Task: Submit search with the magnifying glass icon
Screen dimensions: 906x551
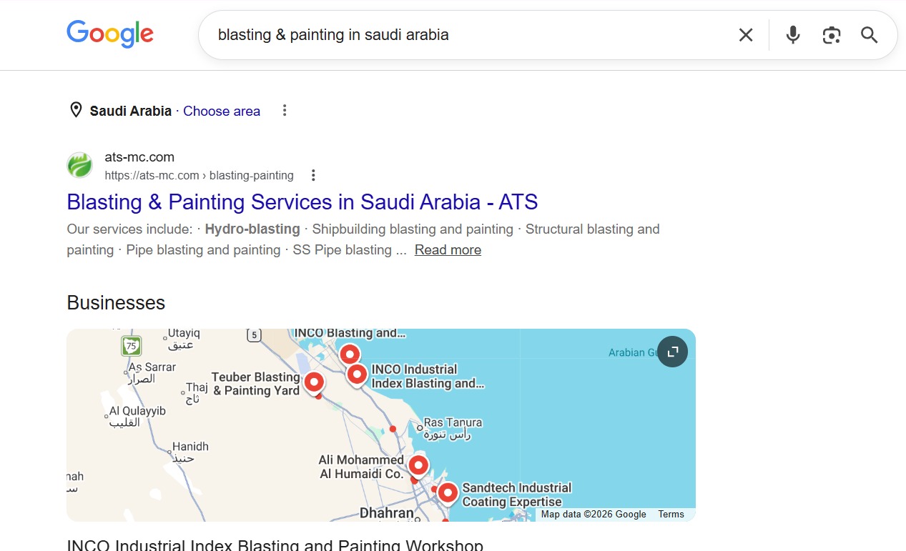Action: click(869, 35)
